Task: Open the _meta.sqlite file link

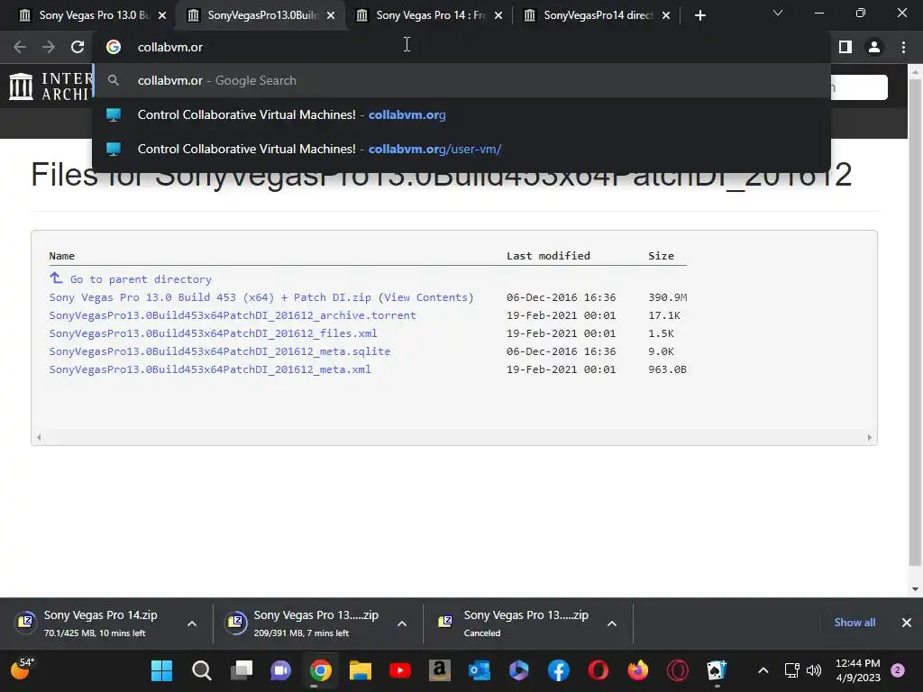Action: pyautogui.click(x=220, y=351)
